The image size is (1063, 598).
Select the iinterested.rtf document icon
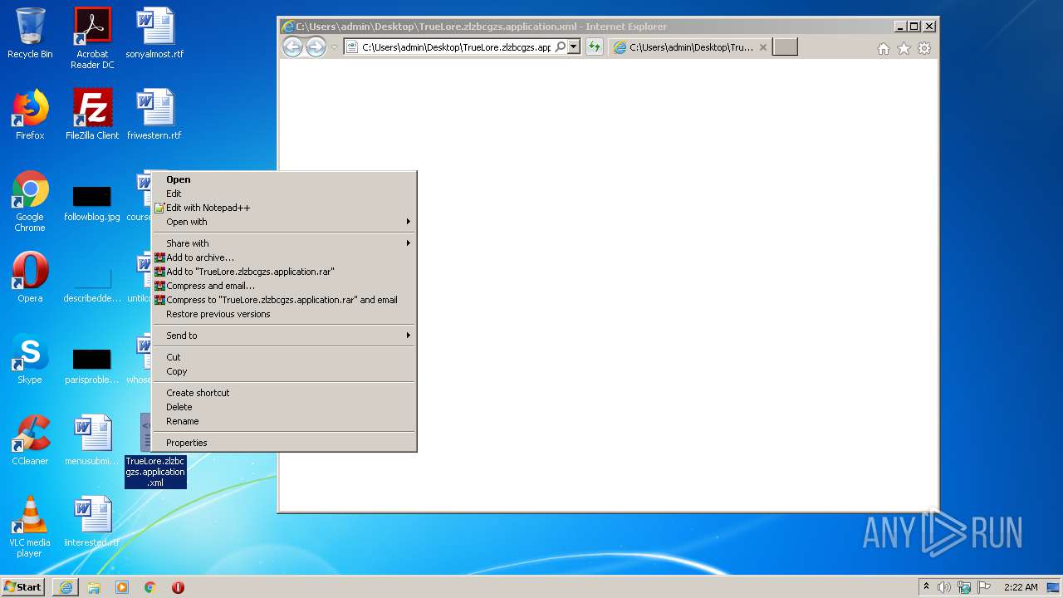92,522
